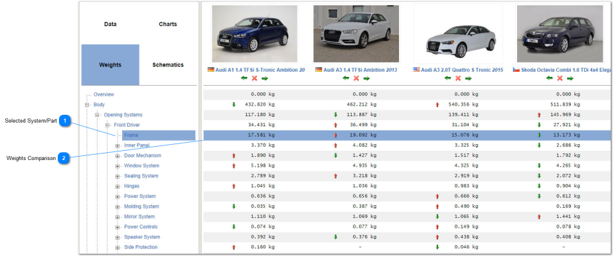Switch to the Data tab
614x257 pixels.
coord(110,24)
